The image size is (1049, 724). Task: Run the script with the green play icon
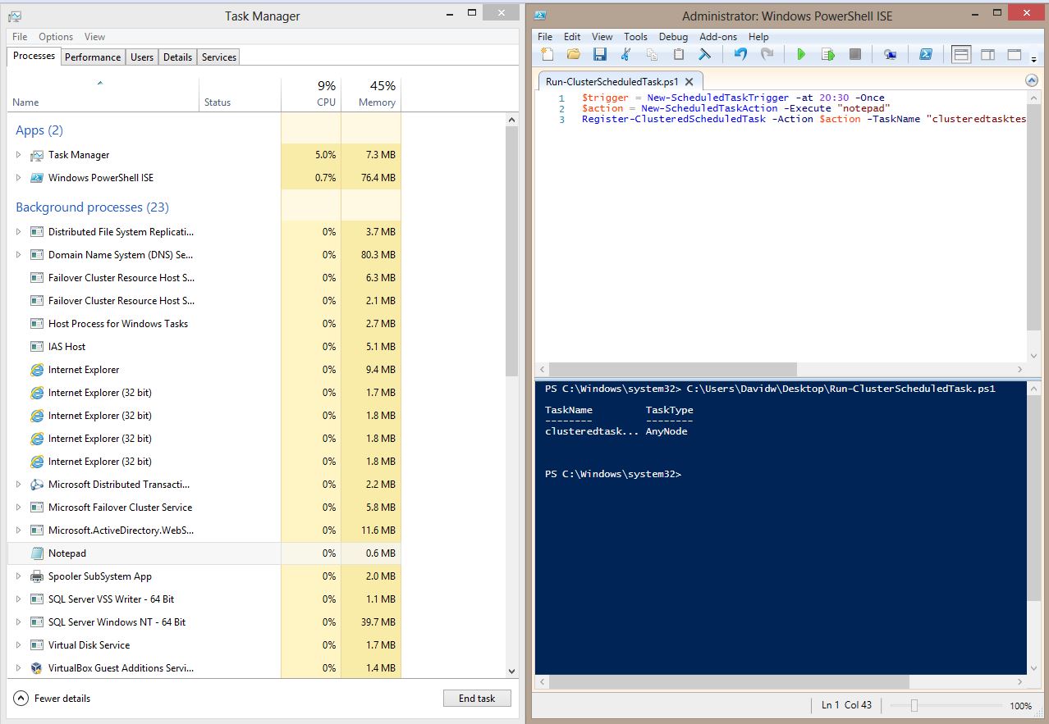[x=802, y=55]
